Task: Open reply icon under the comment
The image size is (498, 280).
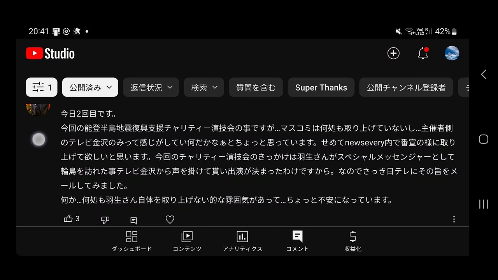Action: (x=133, y=220)
